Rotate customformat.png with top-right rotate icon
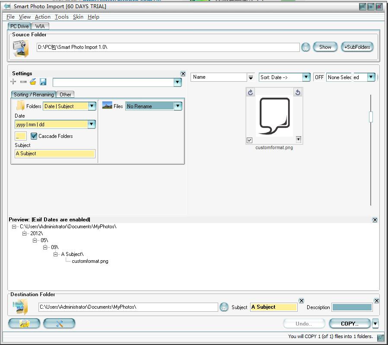 298,93
